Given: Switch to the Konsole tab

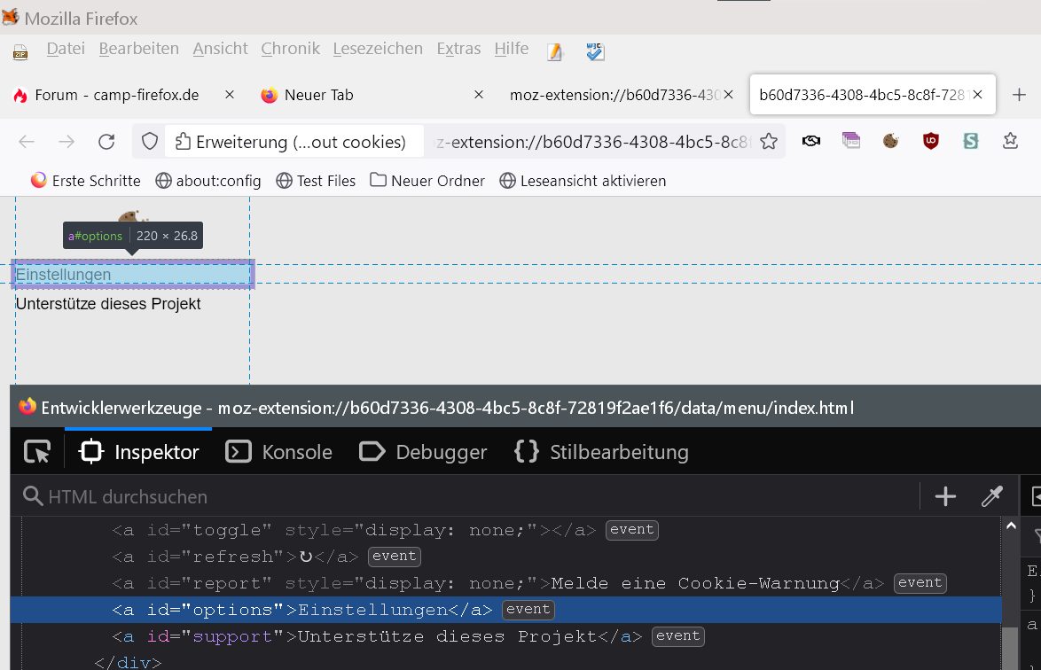Looking at the screenshot, I should pos(279,452).
